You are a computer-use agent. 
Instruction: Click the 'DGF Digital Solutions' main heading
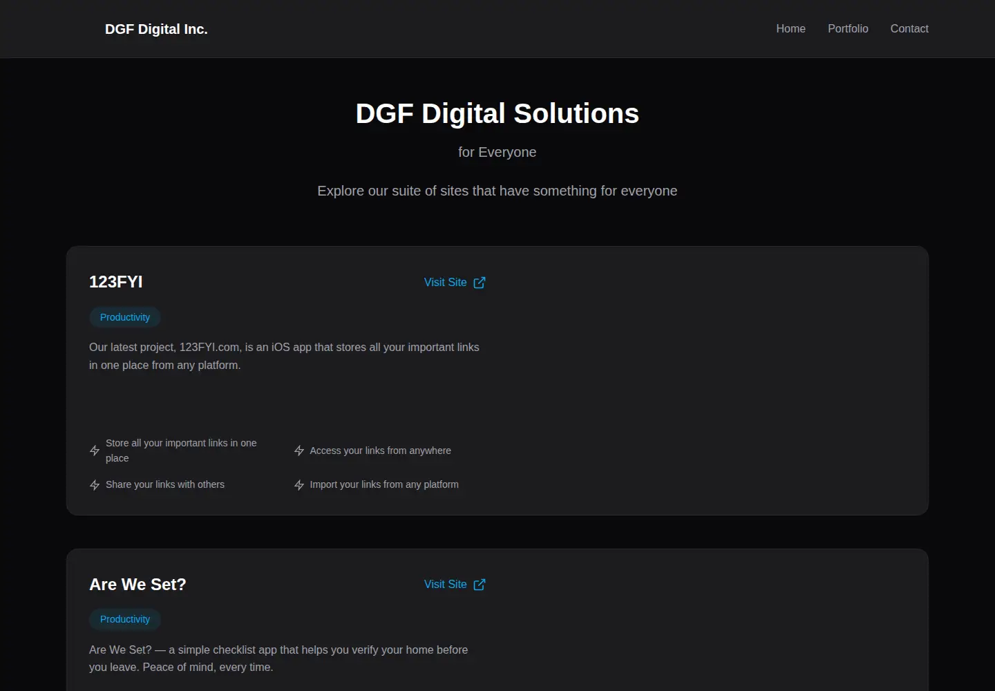[497, 113]
